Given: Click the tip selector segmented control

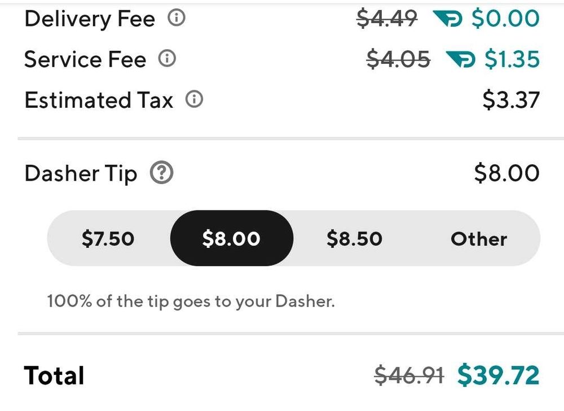Looking at the screenshot, I should pyautogui.click(x=293, y=238).
